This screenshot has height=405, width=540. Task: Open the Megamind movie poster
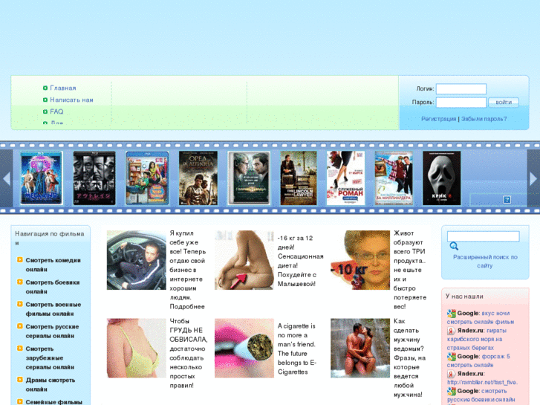[42, 178]
